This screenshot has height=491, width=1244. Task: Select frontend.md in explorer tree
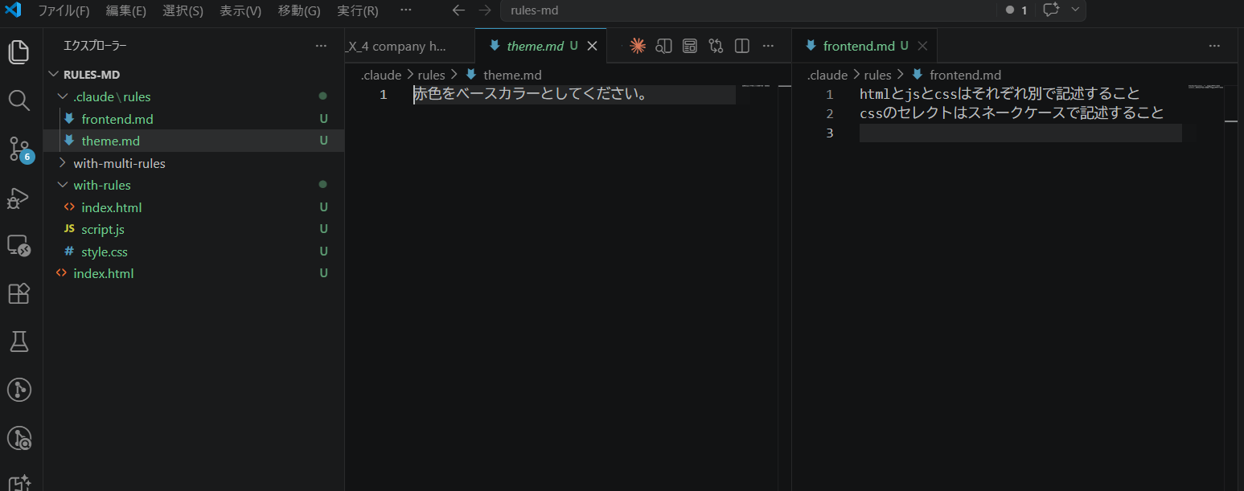click(x=194, y=119)
